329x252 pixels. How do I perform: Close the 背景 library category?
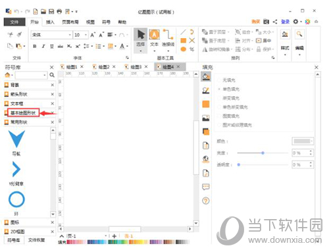click(x=52, y=85)
